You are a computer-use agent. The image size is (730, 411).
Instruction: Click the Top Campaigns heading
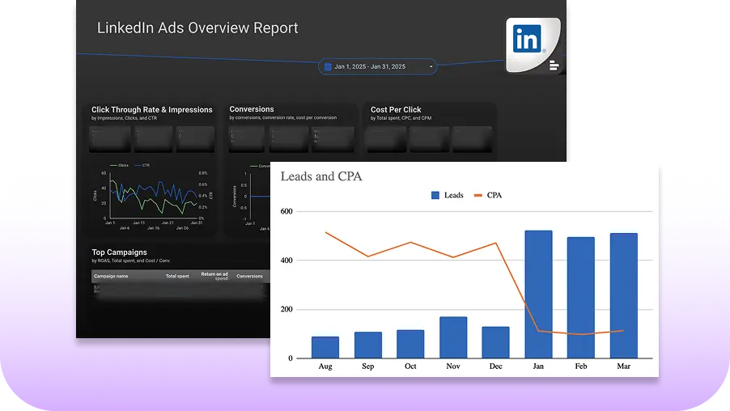119,252
